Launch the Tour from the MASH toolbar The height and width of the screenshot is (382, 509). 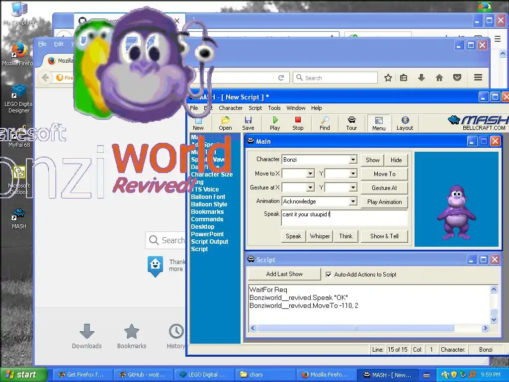point(351,123)
